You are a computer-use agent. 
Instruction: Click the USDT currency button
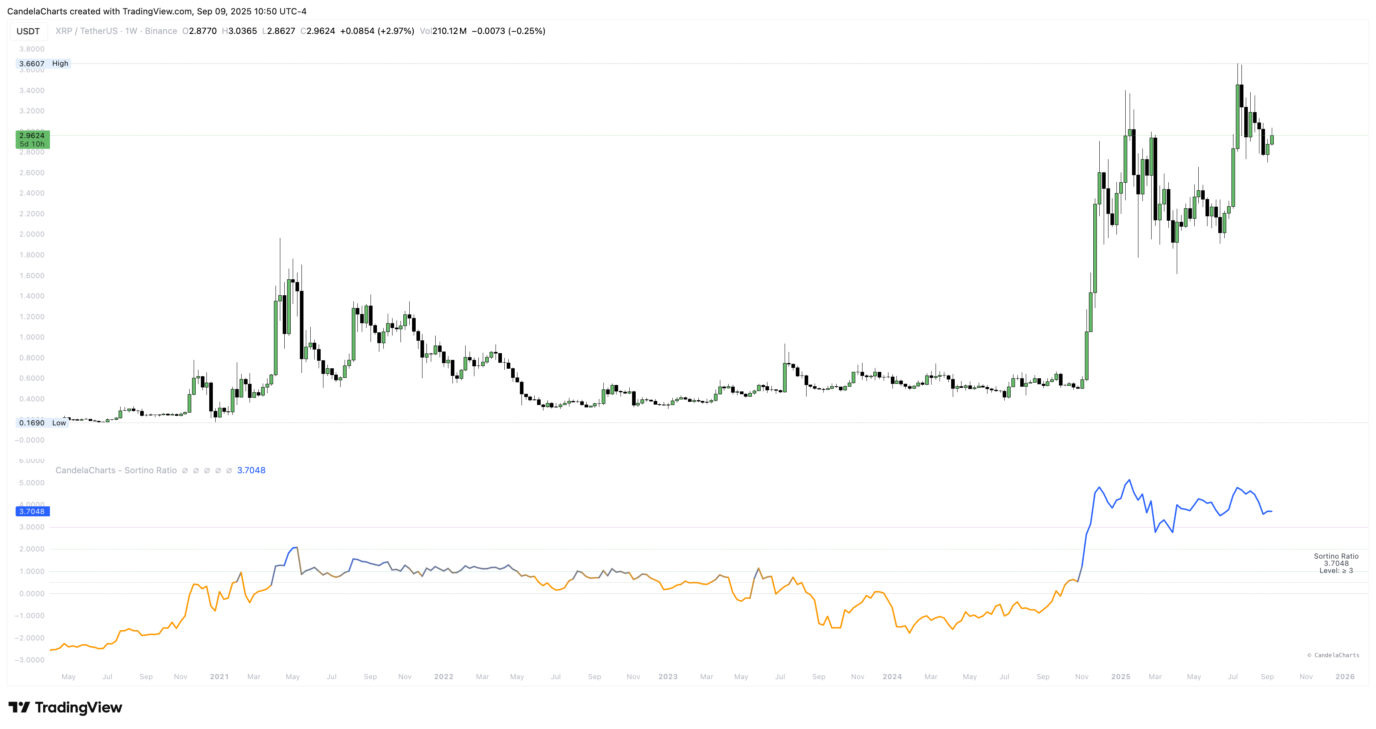pos(28,31)
